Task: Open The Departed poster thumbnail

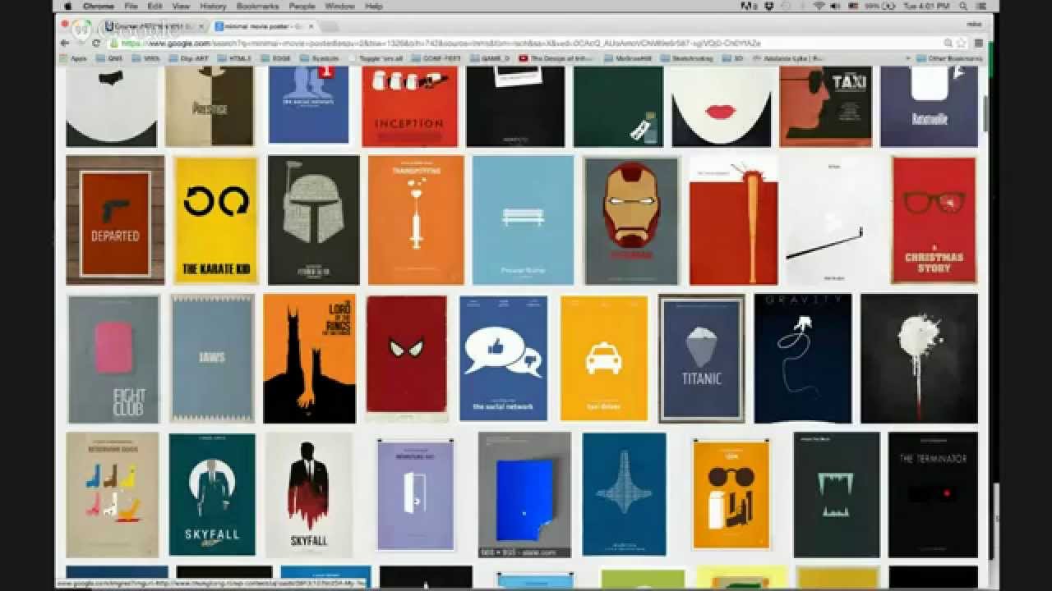Action: pos(115,220)
